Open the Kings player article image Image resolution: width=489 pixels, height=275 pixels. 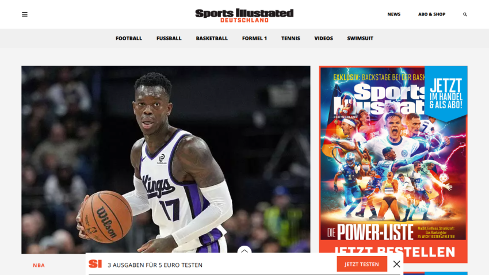click(166, 159)
